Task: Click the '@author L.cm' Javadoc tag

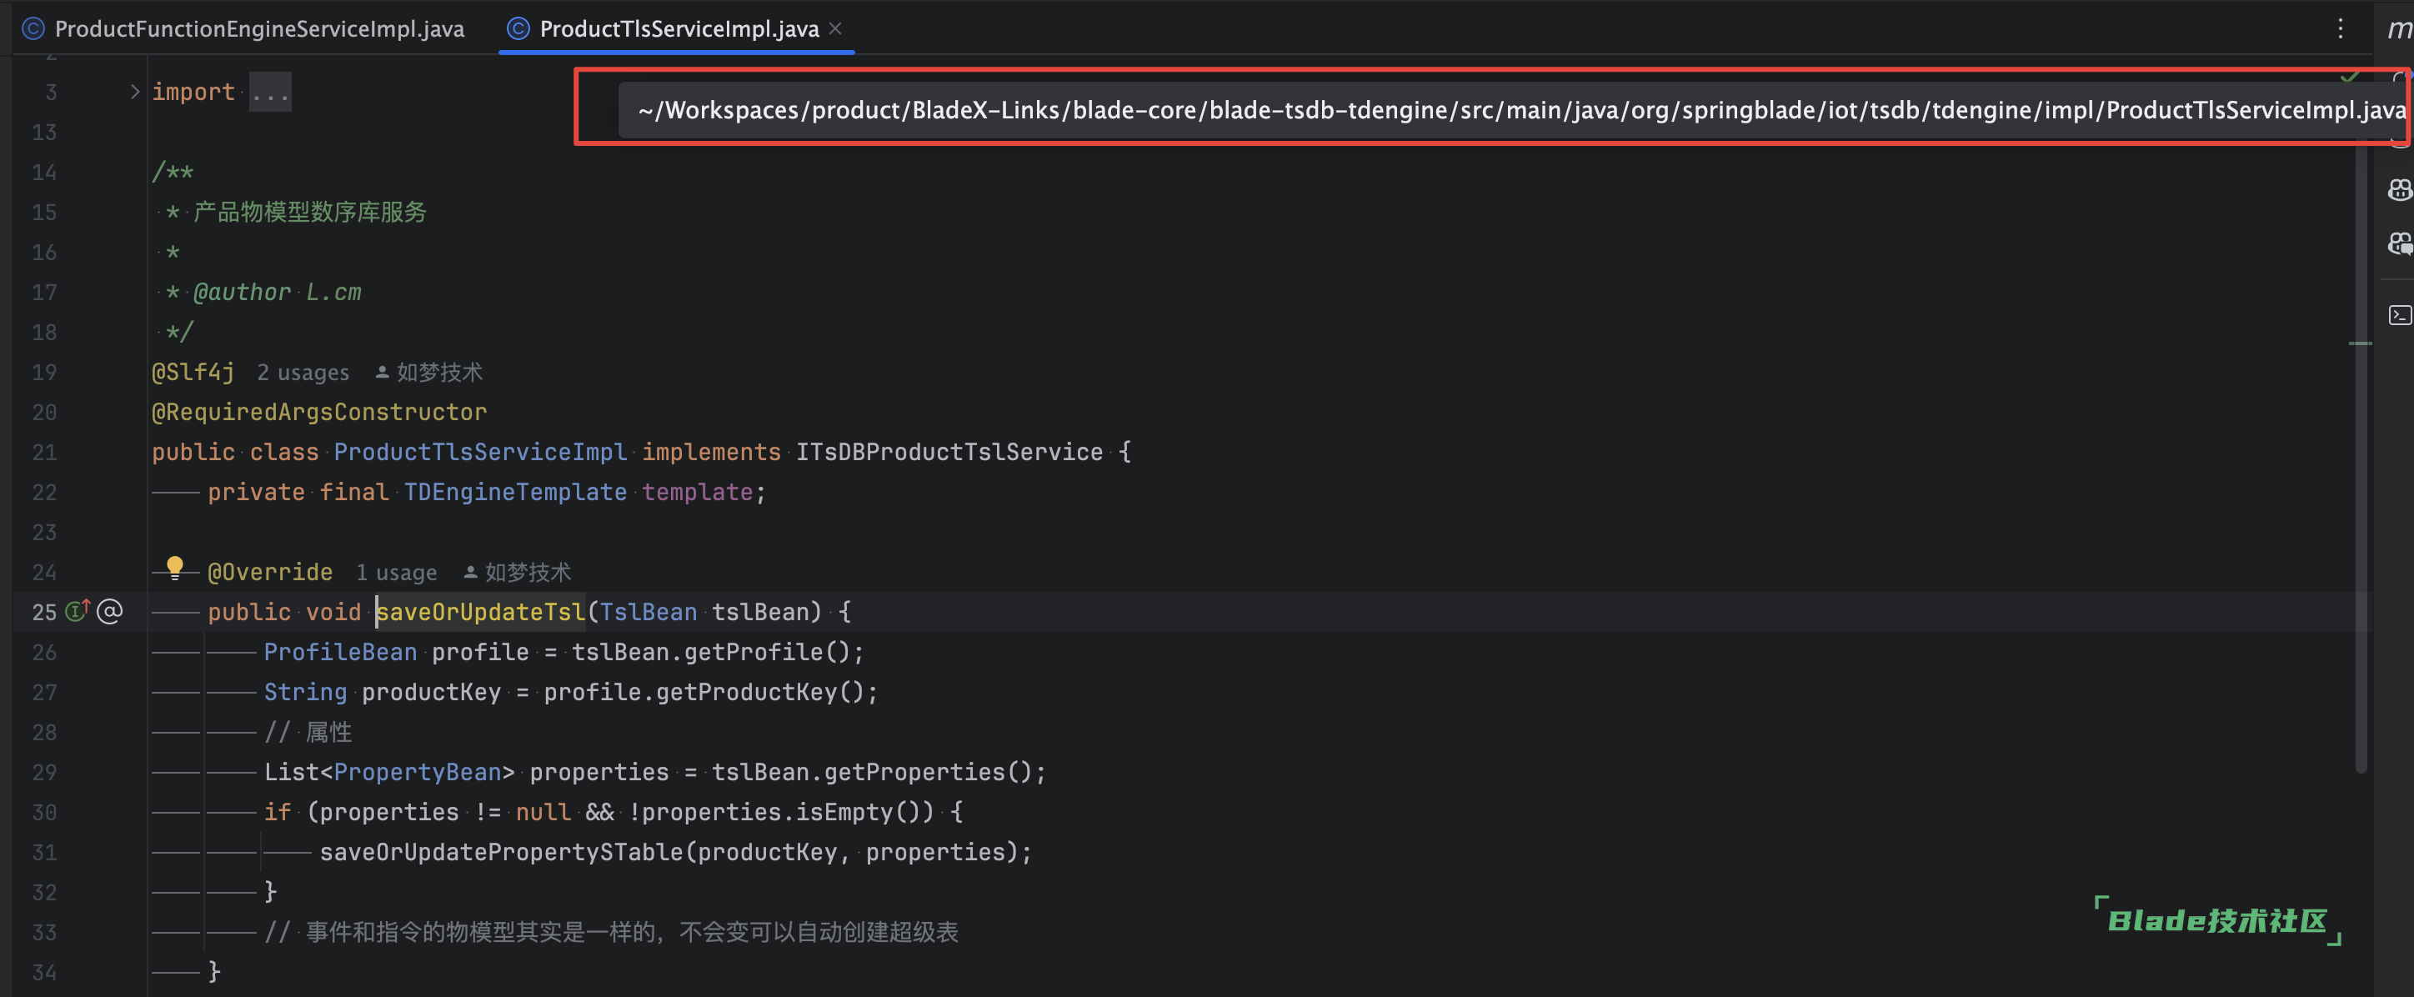Action: tap(277, 293)
